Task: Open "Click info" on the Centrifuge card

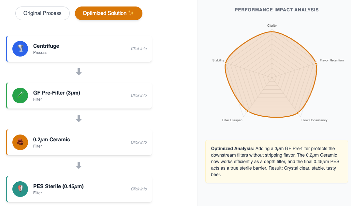Action: [139, 49]
